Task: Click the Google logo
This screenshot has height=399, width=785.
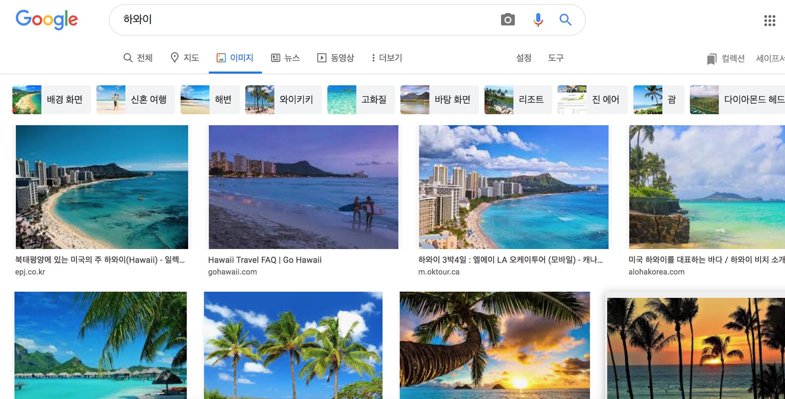Action: [x=47, y=19]
